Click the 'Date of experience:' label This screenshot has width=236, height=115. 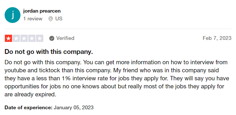(x=29, y=108)
